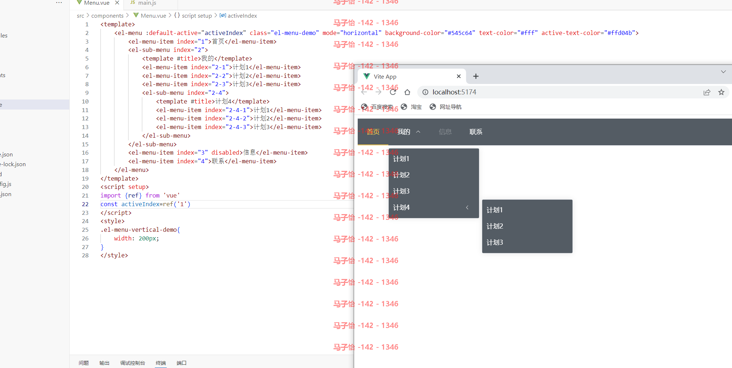Open a new browser tab
Screen dimensions: 732x368
click(476, 76)
